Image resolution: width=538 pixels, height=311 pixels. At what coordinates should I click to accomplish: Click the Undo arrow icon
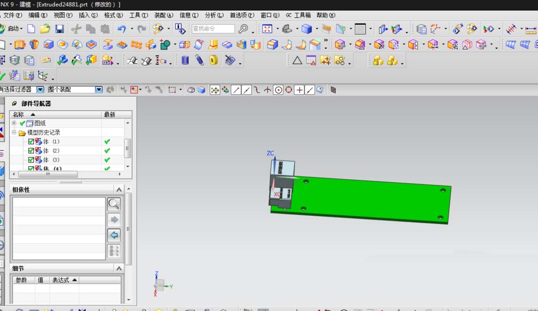pos(122,29)
